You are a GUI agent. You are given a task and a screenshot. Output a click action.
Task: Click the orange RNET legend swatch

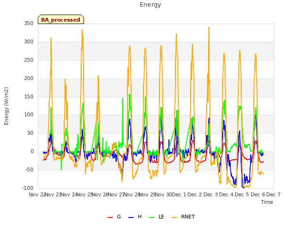tap(174, 218)
